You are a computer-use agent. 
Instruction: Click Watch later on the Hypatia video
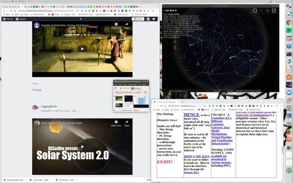point(116,26)
